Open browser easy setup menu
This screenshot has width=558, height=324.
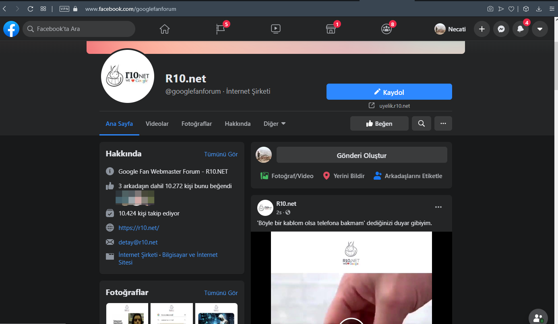coord(551,8)
